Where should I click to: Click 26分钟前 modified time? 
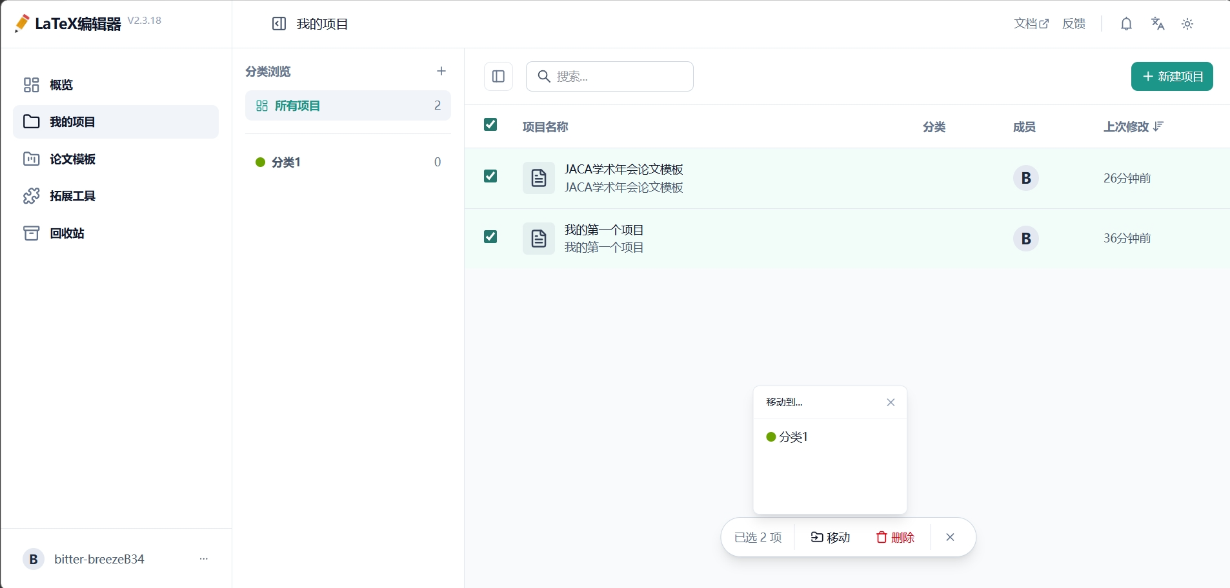[x=1127, y=178]
